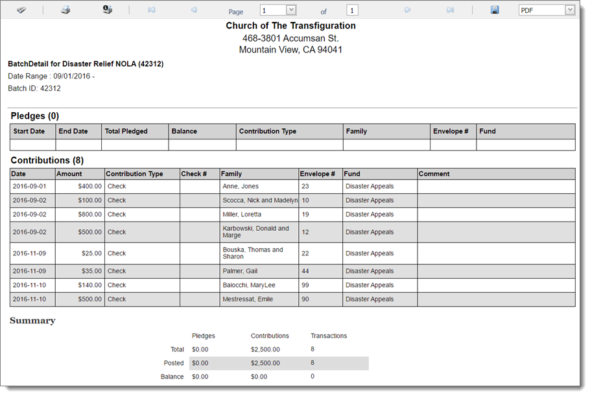Open the page number dropdown
The width and height of the screenshot is (590, 396).
point(290,10)
